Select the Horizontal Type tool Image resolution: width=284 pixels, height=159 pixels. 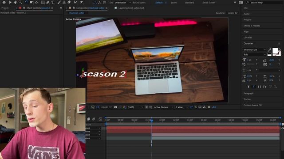(x=53, y=2)
